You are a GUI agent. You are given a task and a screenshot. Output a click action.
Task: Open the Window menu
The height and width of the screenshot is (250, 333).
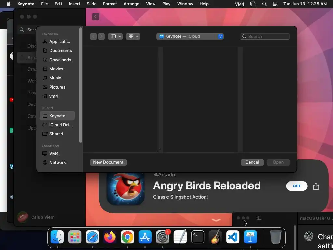tap(185, 4)
